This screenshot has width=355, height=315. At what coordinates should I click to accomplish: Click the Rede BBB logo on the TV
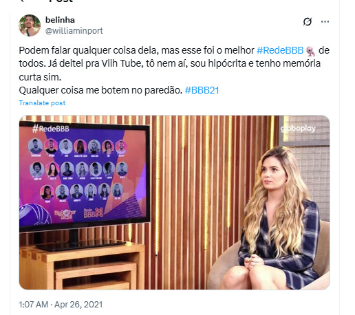pyautogui.click(x=93, y=213)
